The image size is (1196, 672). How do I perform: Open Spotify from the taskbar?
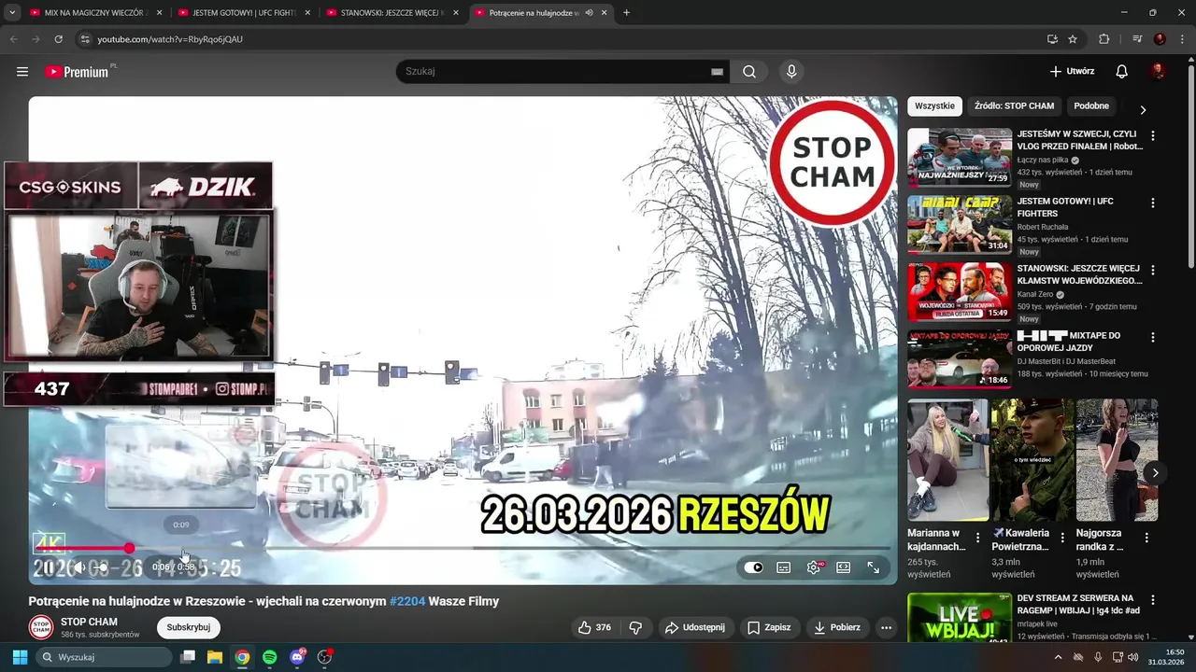pos(269,657)
